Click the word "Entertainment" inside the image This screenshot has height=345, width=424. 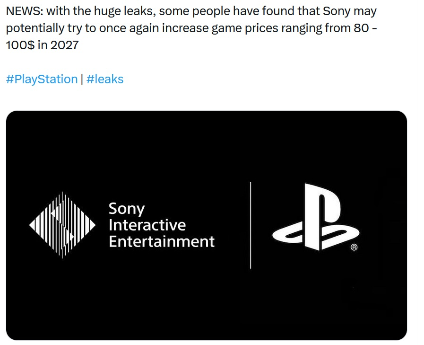(162, 241)
